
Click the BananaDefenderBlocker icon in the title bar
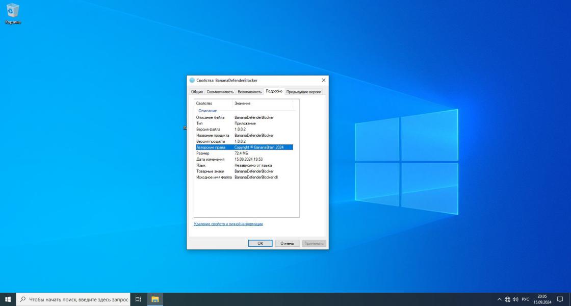pos(192,81)
